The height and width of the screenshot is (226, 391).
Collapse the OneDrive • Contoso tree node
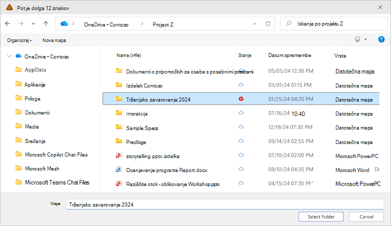[9, 56]
